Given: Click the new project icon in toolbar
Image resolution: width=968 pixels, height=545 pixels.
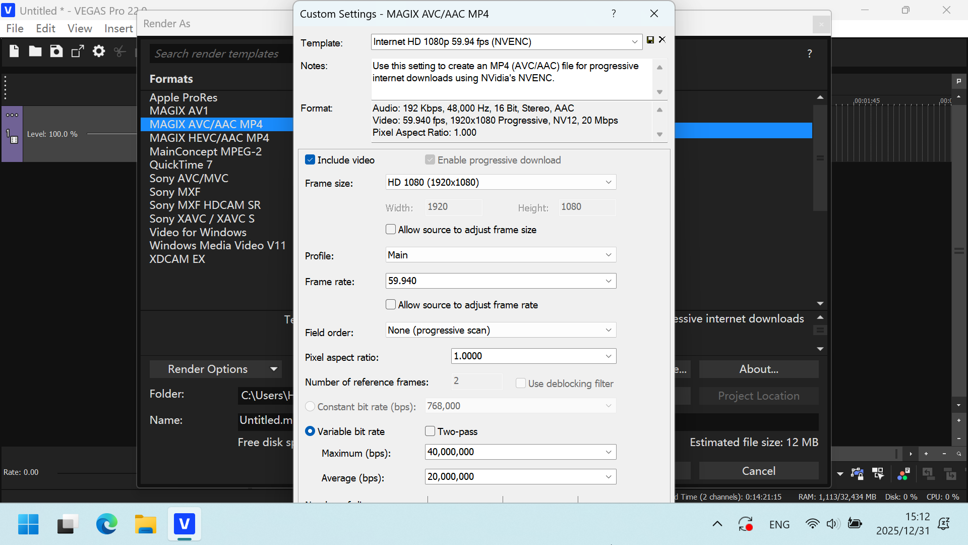Looking at the screenshot, I should 14,51.
